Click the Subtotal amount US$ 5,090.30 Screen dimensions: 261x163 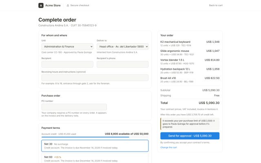click(x=211, y=90)
